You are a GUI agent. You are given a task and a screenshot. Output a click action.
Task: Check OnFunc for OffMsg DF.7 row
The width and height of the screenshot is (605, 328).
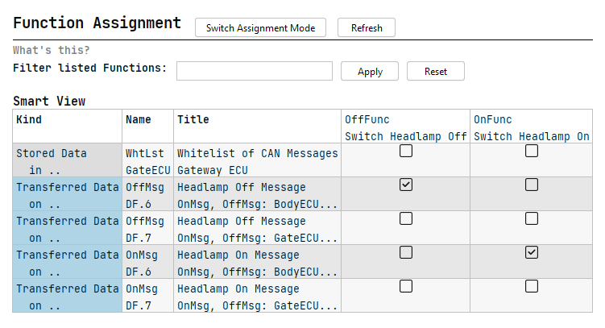point(532,218)
